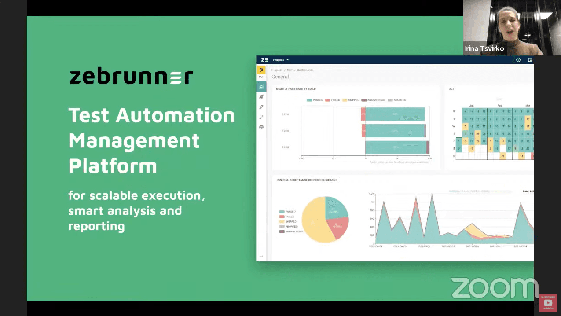Image resolution: width=561 pixels, height=316 pixels.
Task: Click the Zebrunner ZE logo icon
Action: (x=264, y=60)
